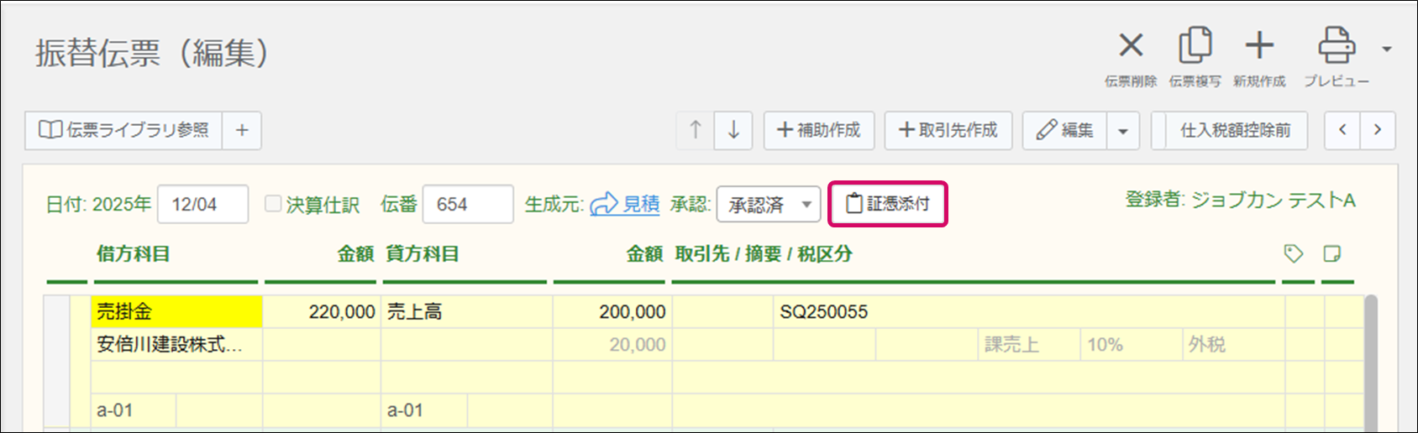
Task: Move row up with up arrow
Action: (696, 130)
